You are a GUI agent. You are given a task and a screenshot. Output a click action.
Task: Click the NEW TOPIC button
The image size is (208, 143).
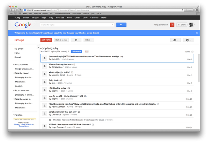[x=46, y=40]
